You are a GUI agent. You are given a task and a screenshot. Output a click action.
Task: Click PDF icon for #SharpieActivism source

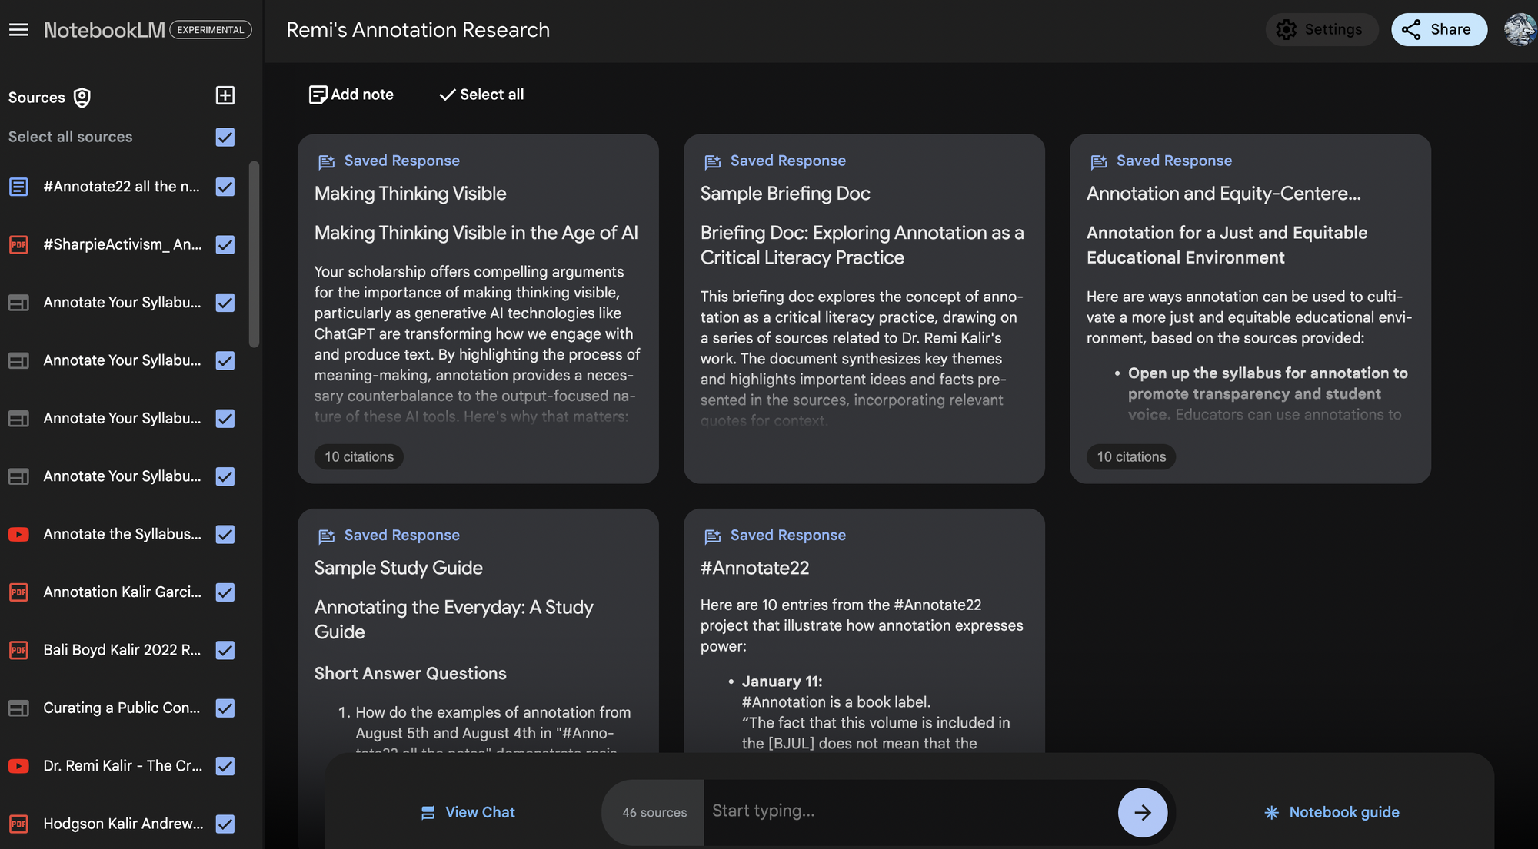coord(18,245)
